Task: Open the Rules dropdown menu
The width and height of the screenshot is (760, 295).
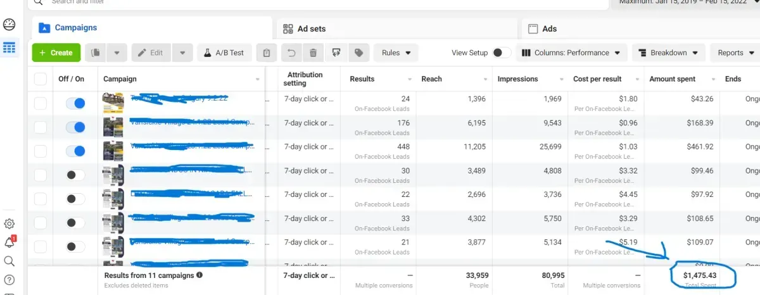Action: coord(396,53)
